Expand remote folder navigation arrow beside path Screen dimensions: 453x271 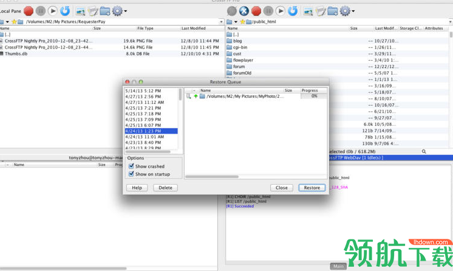click(236, 22)
